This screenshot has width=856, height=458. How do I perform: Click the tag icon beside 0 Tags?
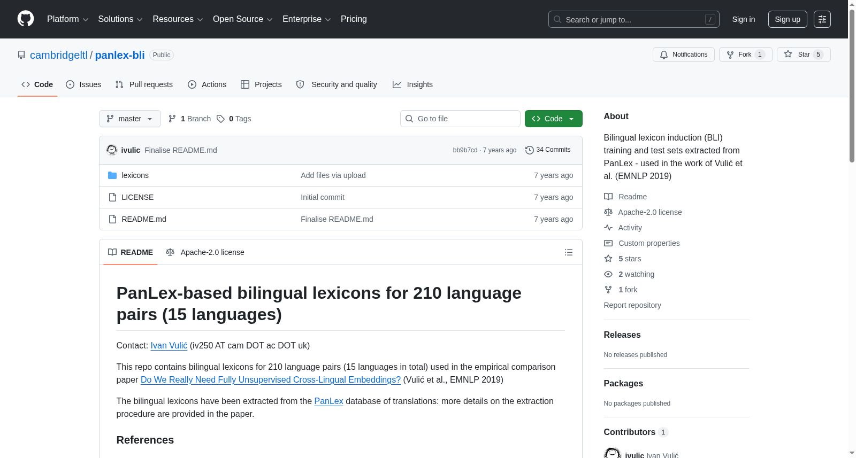pyautogui.click(x=220, y=119)
